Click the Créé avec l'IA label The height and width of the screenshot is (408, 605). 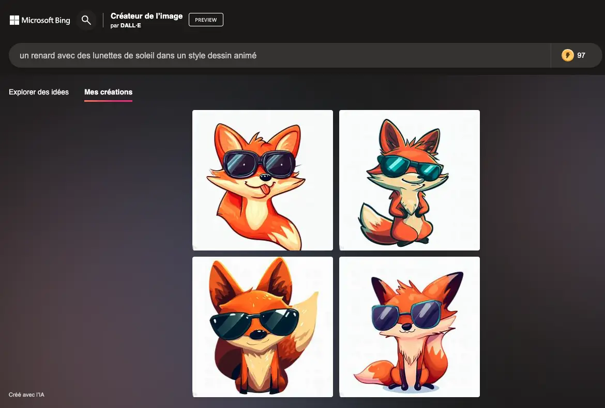(x=26, y=395)
